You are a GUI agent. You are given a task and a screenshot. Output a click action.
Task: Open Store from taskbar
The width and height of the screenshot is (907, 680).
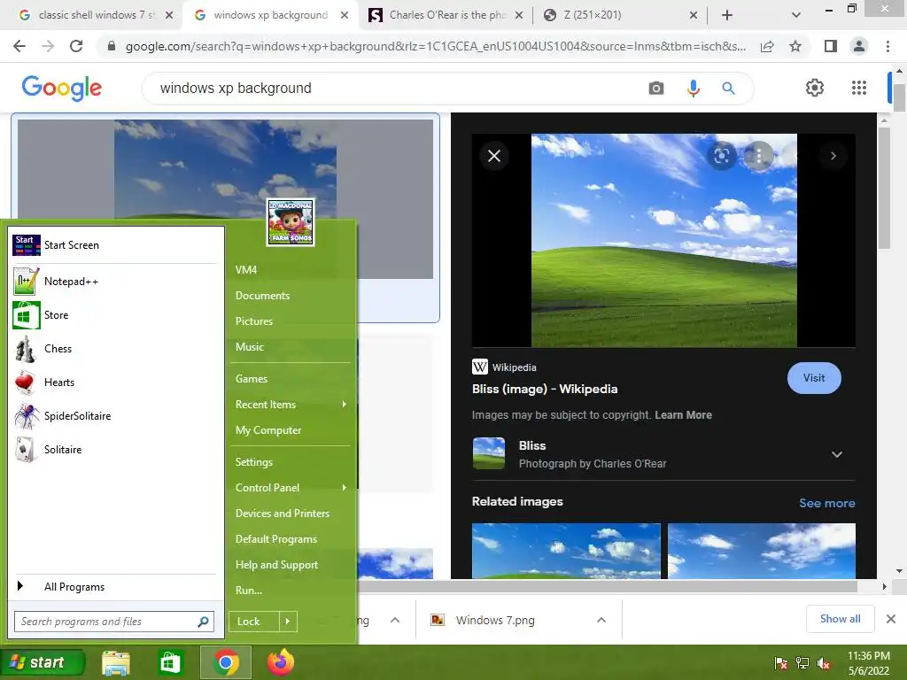point(170,662)
